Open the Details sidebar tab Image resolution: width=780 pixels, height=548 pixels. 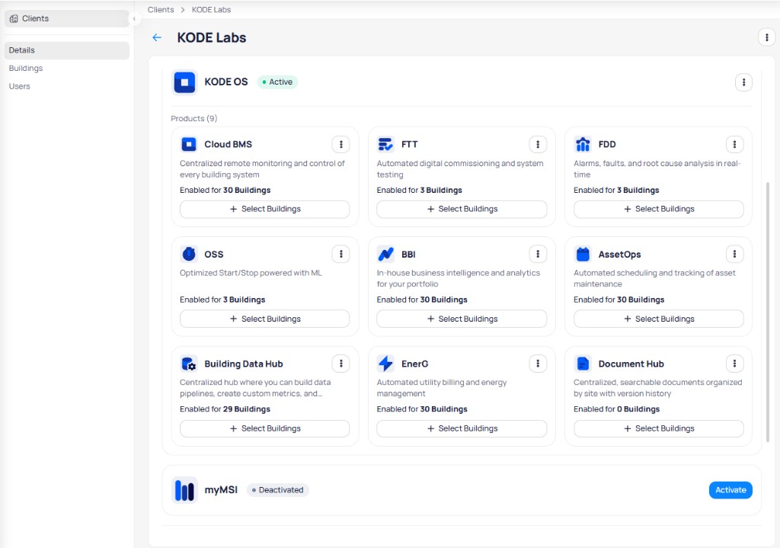67,50
